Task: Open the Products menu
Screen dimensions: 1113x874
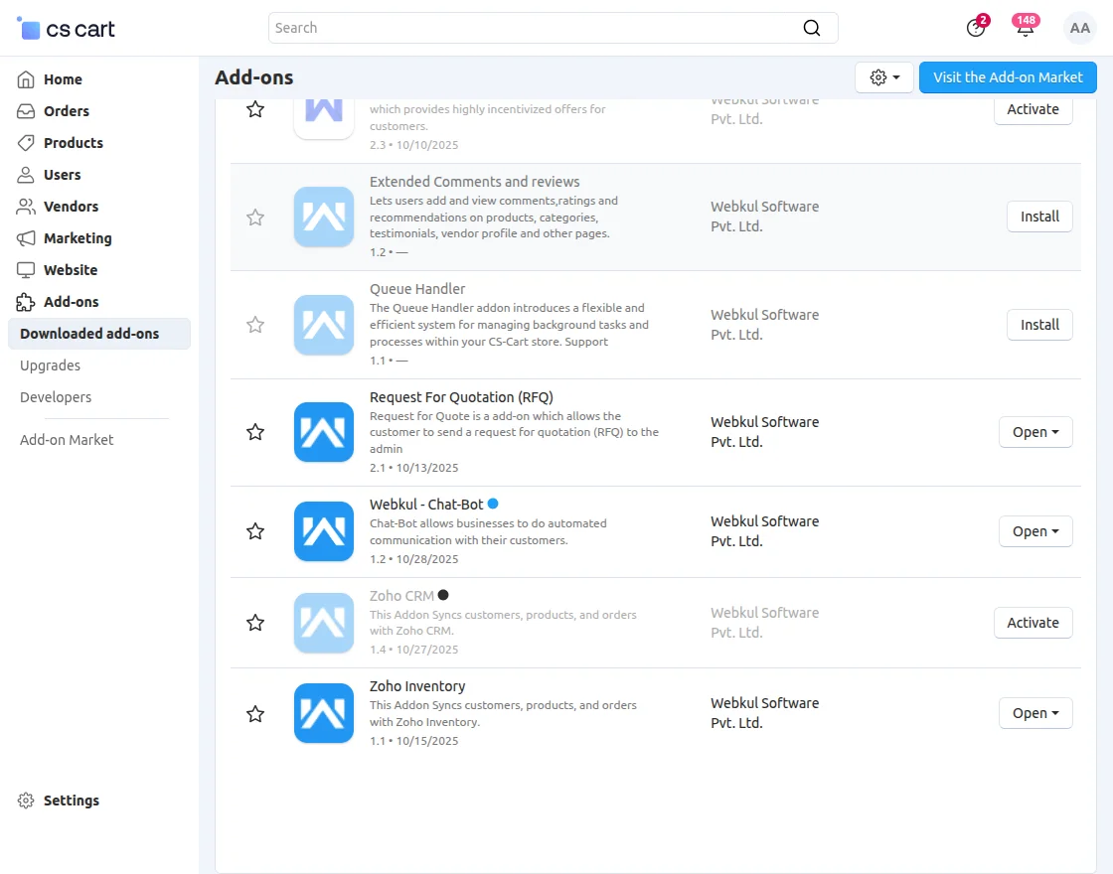Action: pos(74,143)
